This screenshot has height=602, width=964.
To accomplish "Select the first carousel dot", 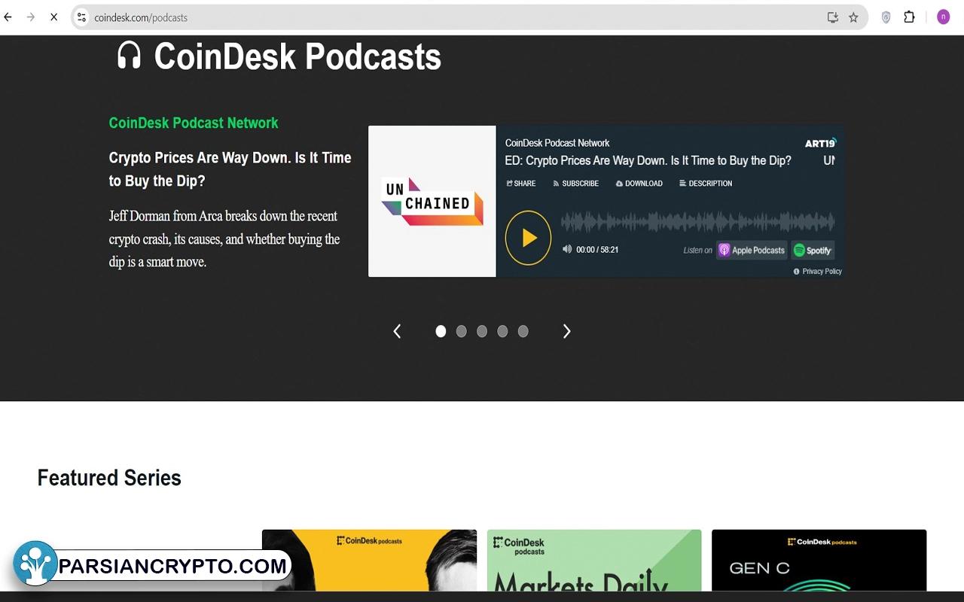I will click(441, 331).
